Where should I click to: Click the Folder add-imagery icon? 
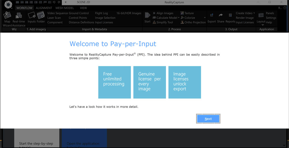point(41,15)
